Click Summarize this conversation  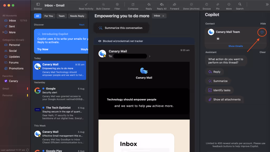coord(121,28)
